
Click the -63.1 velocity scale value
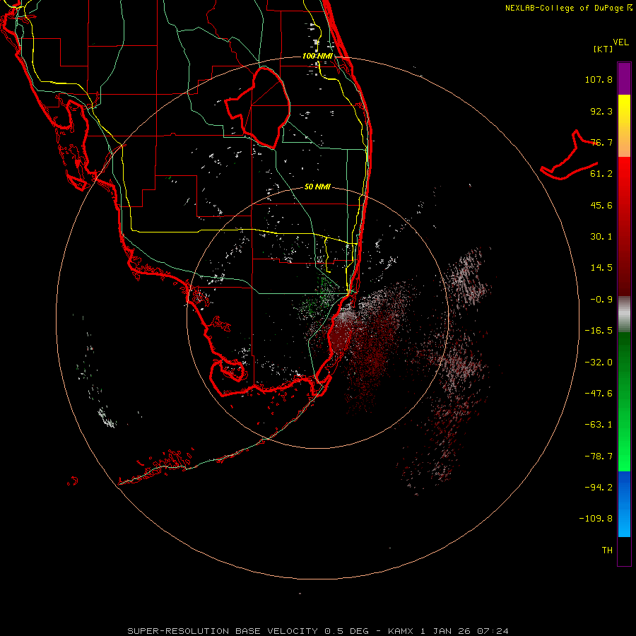pos(599,425)
